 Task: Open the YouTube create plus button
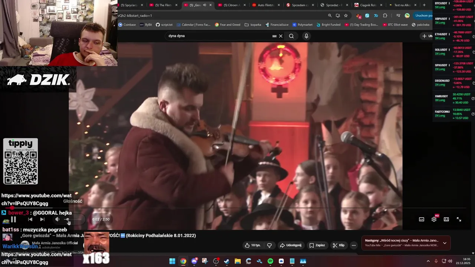click(427, 36)
